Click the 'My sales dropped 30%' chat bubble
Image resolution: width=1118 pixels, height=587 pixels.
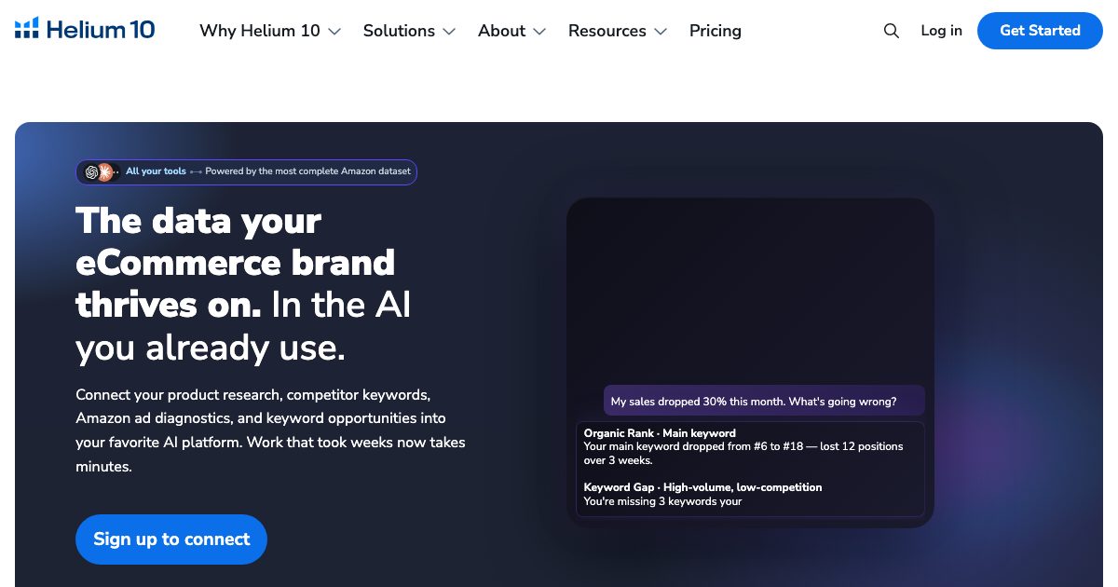click(x=764, y=401)
